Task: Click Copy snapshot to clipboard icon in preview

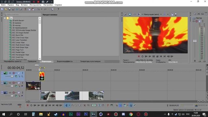Action: (172, 14)
